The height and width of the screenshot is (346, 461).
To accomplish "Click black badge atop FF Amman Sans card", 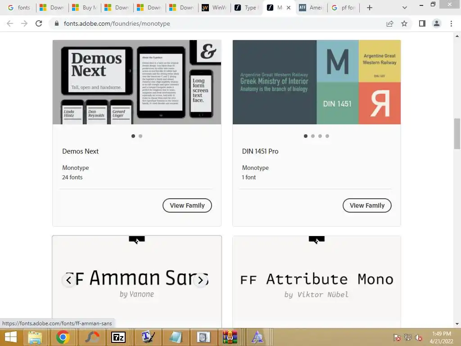I will click(x=137, y=240).
